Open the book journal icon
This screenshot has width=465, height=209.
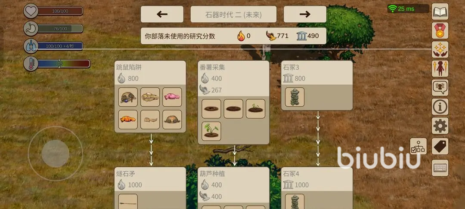(x=440, y=12)
